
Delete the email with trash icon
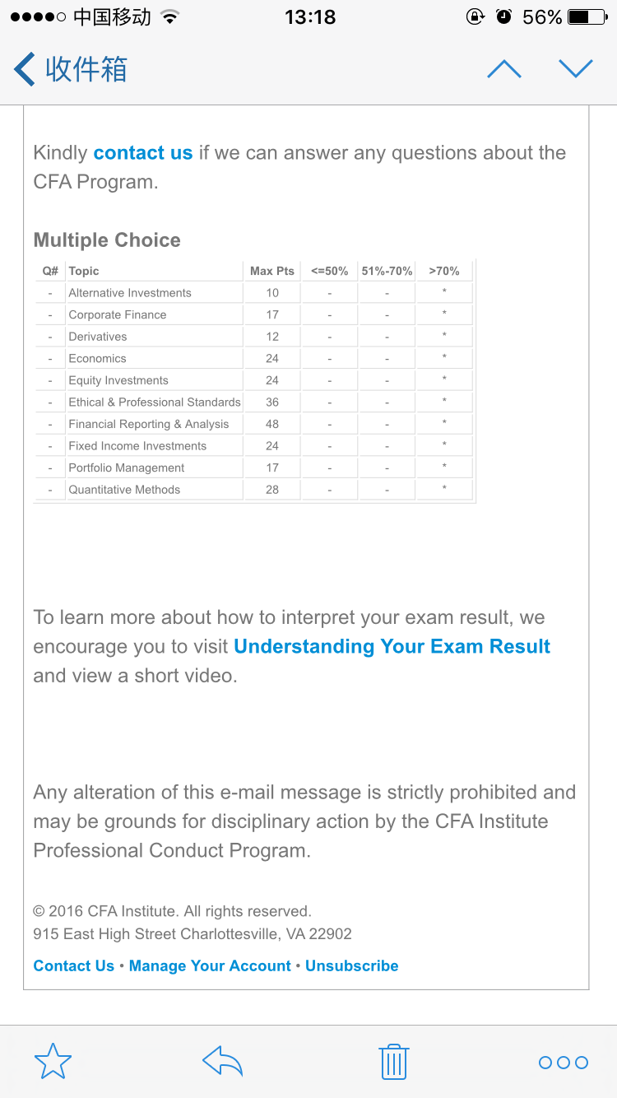pos(393,1062)
